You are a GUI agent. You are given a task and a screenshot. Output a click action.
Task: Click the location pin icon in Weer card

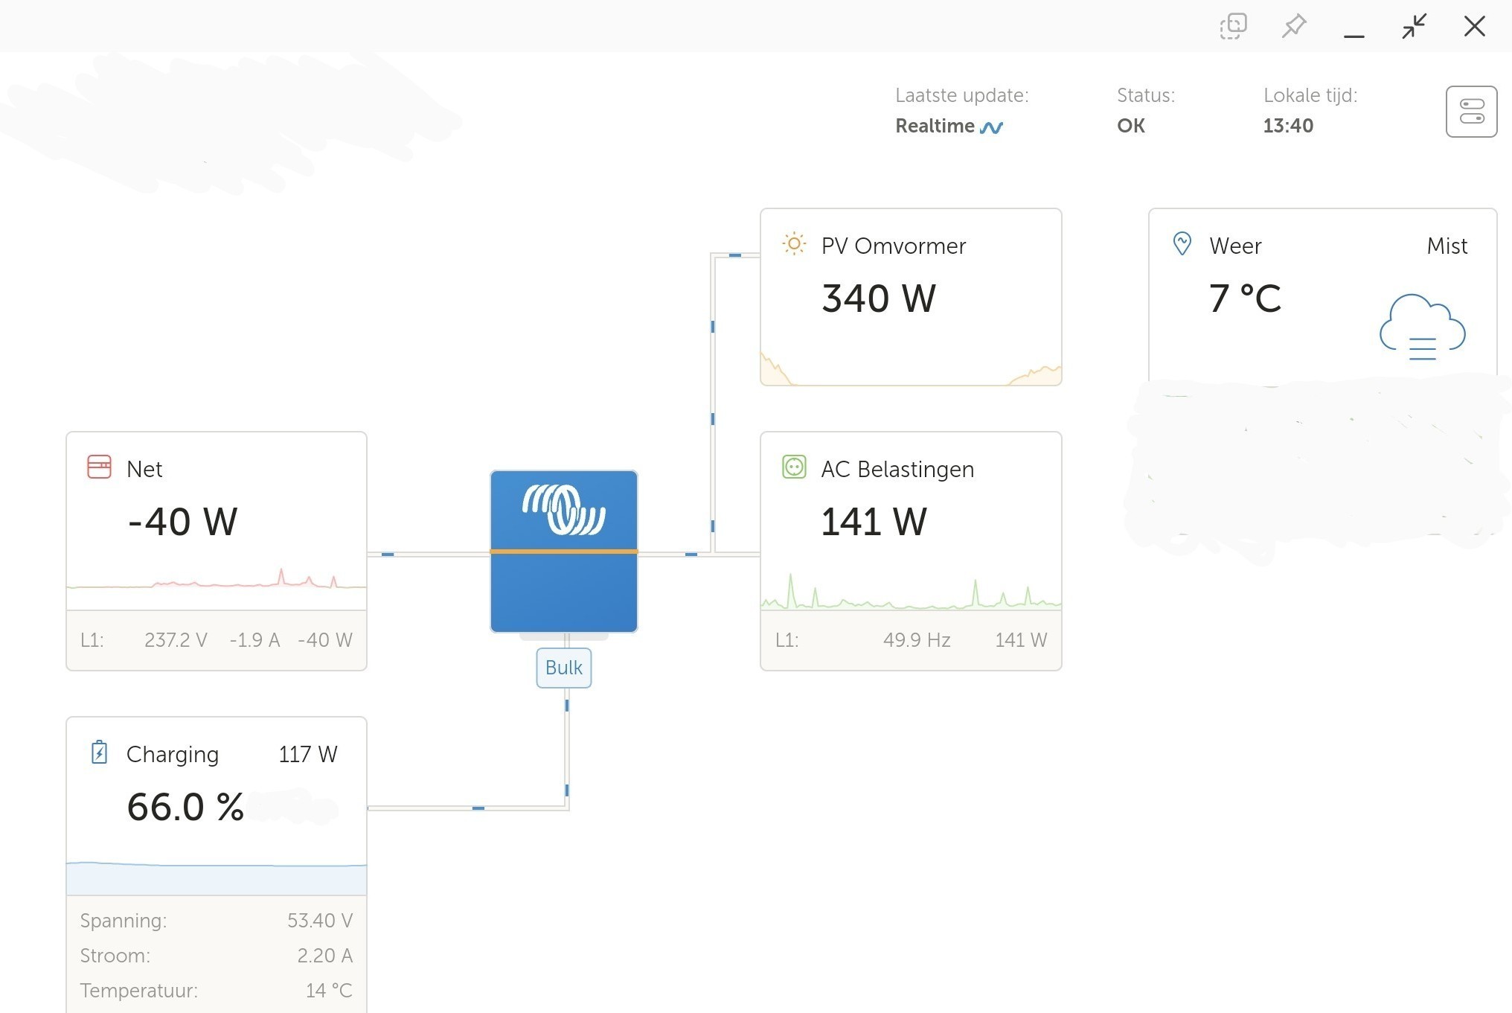1182,243
